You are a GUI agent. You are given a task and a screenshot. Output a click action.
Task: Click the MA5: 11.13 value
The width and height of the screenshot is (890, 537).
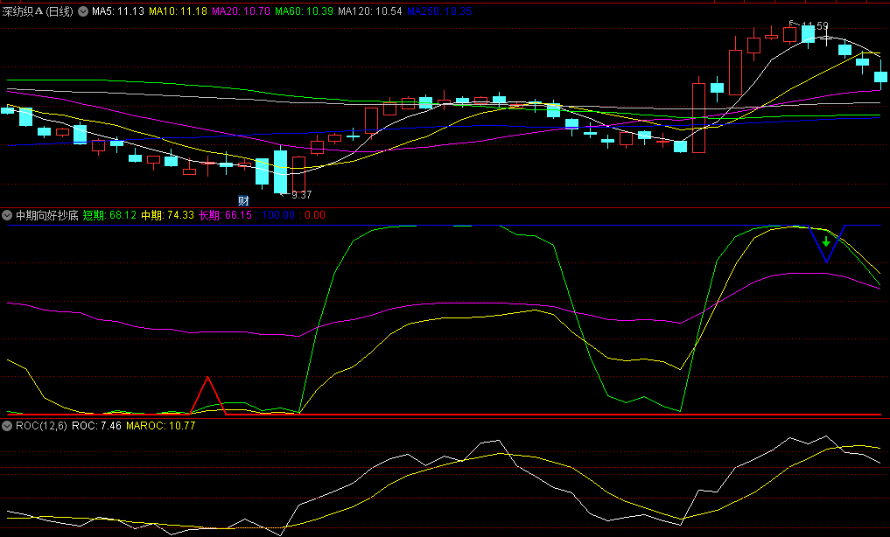tap(118, 11)
